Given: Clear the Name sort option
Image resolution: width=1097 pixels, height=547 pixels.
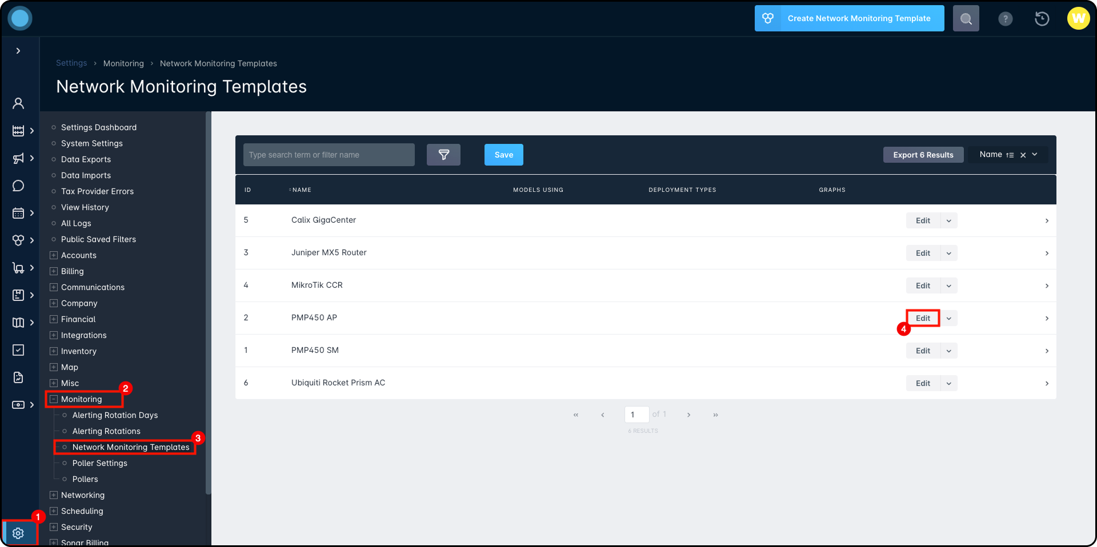Looking at the screenshot, I should click(x=1023, y=155).
